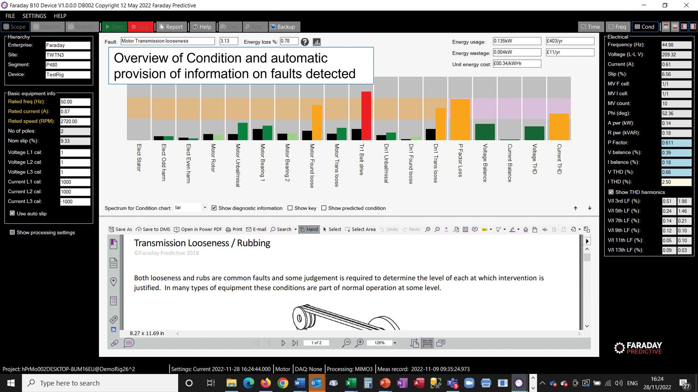Click the Print toolbar icon

coord(234,229)
